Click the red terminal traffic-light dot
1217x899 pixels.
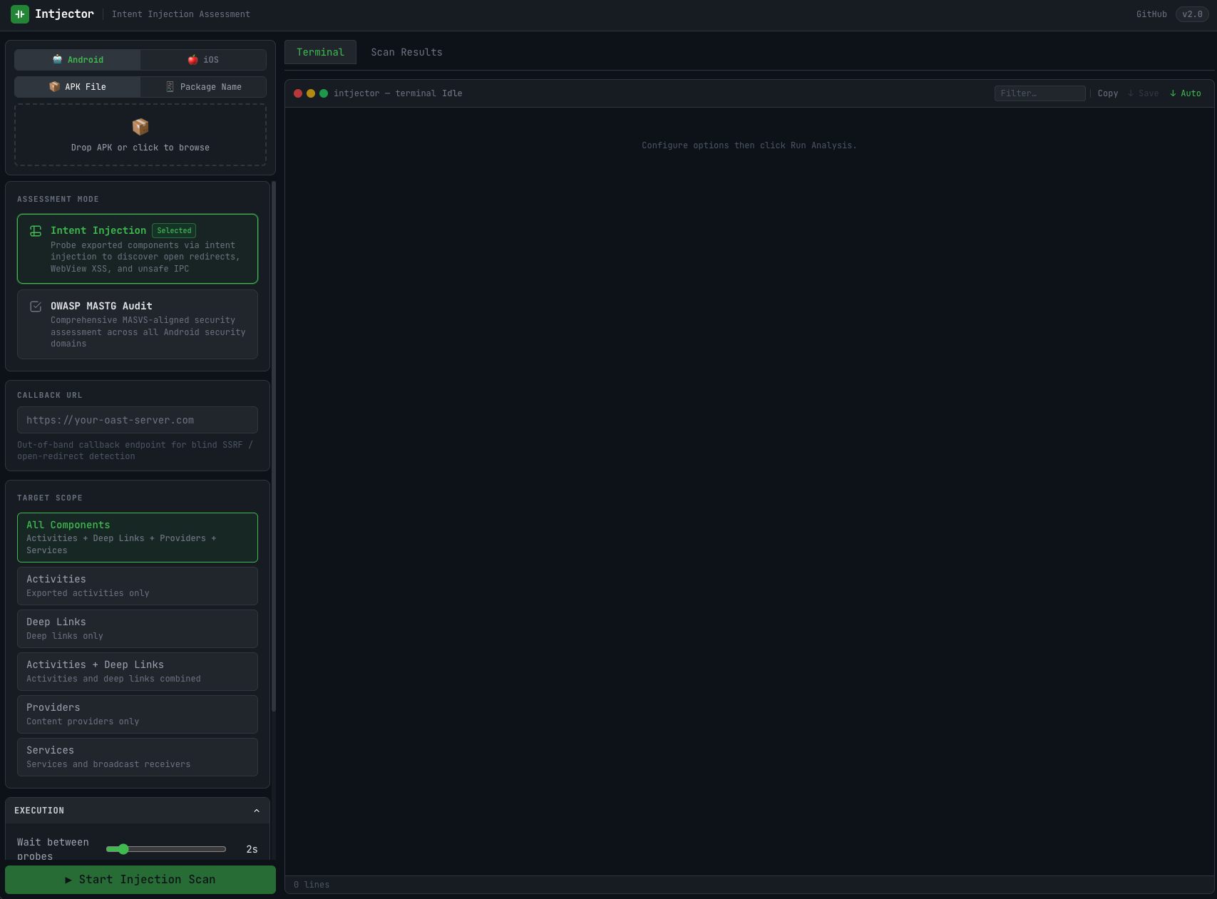(x=297, y=93)
